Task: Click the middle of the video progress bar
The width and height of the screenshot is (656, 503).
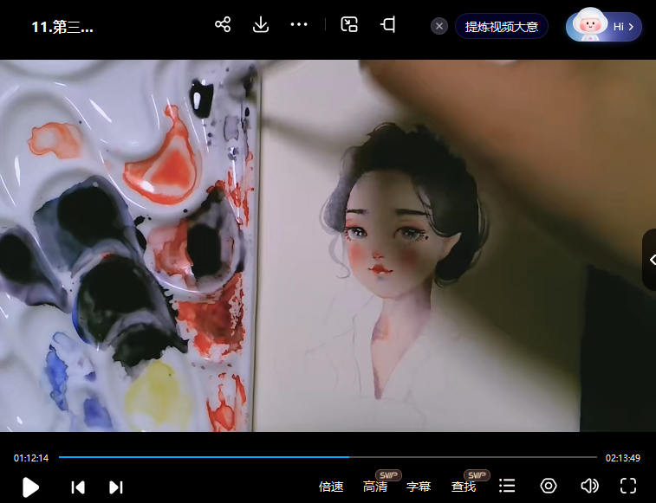Action: tap(328, 457)
